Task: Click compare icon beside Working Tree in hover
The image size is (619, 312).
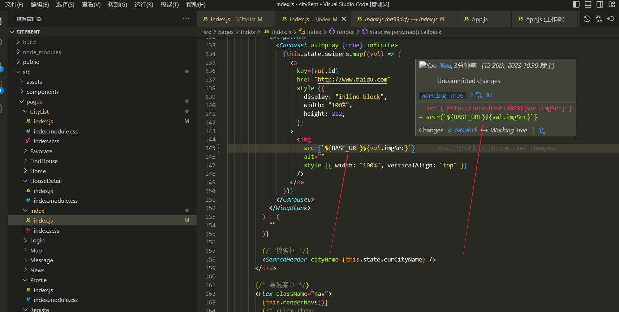Action: [479, 95]
